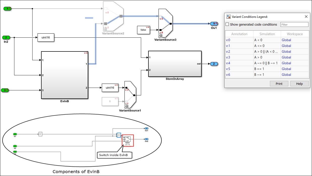The width and height of the screenshot is (312, 176).
Task: Close the Variant Conditions Legend window
Action: pyautogui.click(x=306, y=17)
